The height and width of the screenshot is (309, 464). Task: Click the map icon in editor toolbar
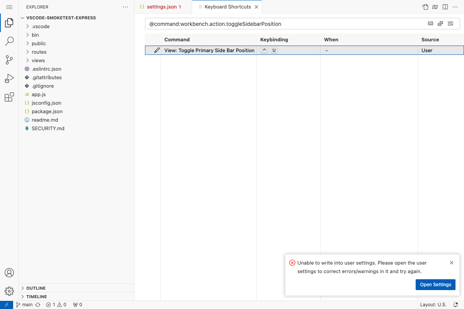435,7
